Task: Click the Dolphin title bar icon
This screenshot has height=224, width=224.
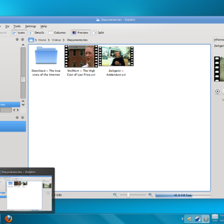Action: [98, 20]
